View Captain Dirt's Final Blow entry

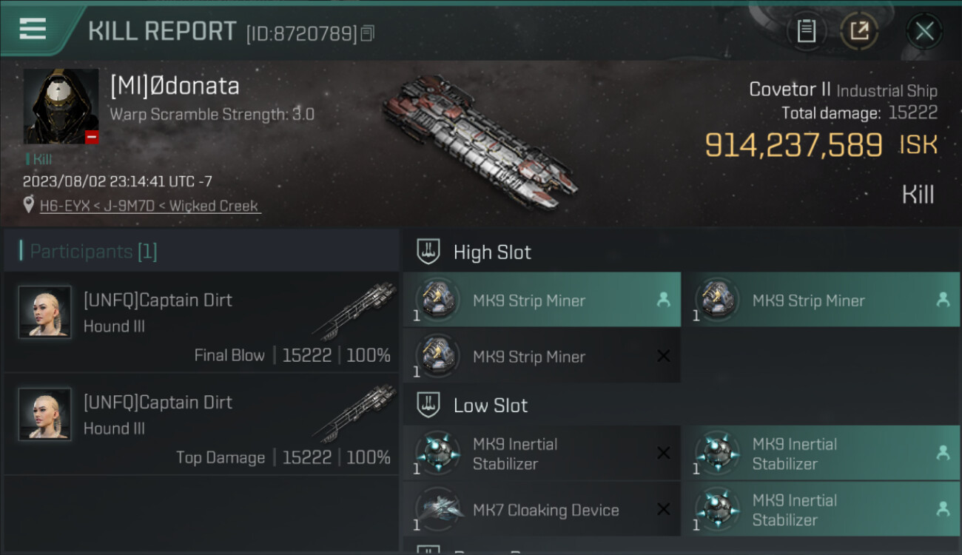click(x=201, y=322)
